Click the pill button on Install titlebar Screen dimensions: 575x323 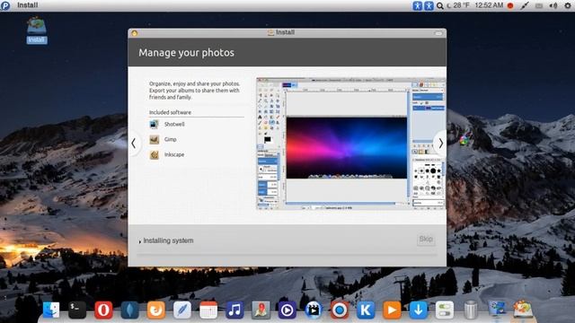(x=438, y=33)
